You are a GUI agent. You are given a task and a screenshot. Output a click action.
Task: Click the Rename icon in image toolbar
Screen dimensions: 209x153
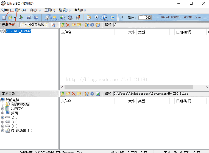point(79,25)
